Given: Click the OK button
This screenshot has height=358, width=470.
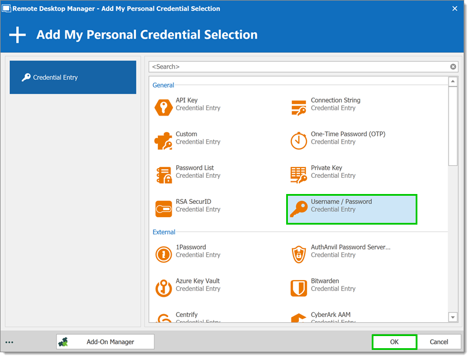Looking at the screenshot, I should point(394,342).
